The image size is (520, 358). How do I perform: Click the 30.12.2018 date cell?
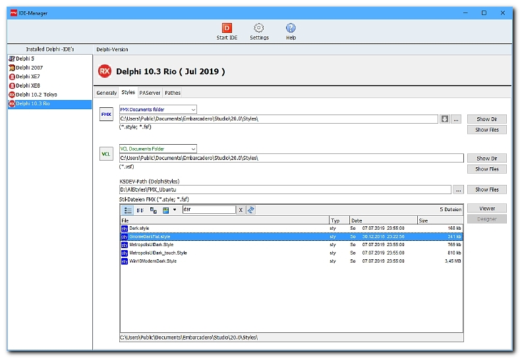383,236
